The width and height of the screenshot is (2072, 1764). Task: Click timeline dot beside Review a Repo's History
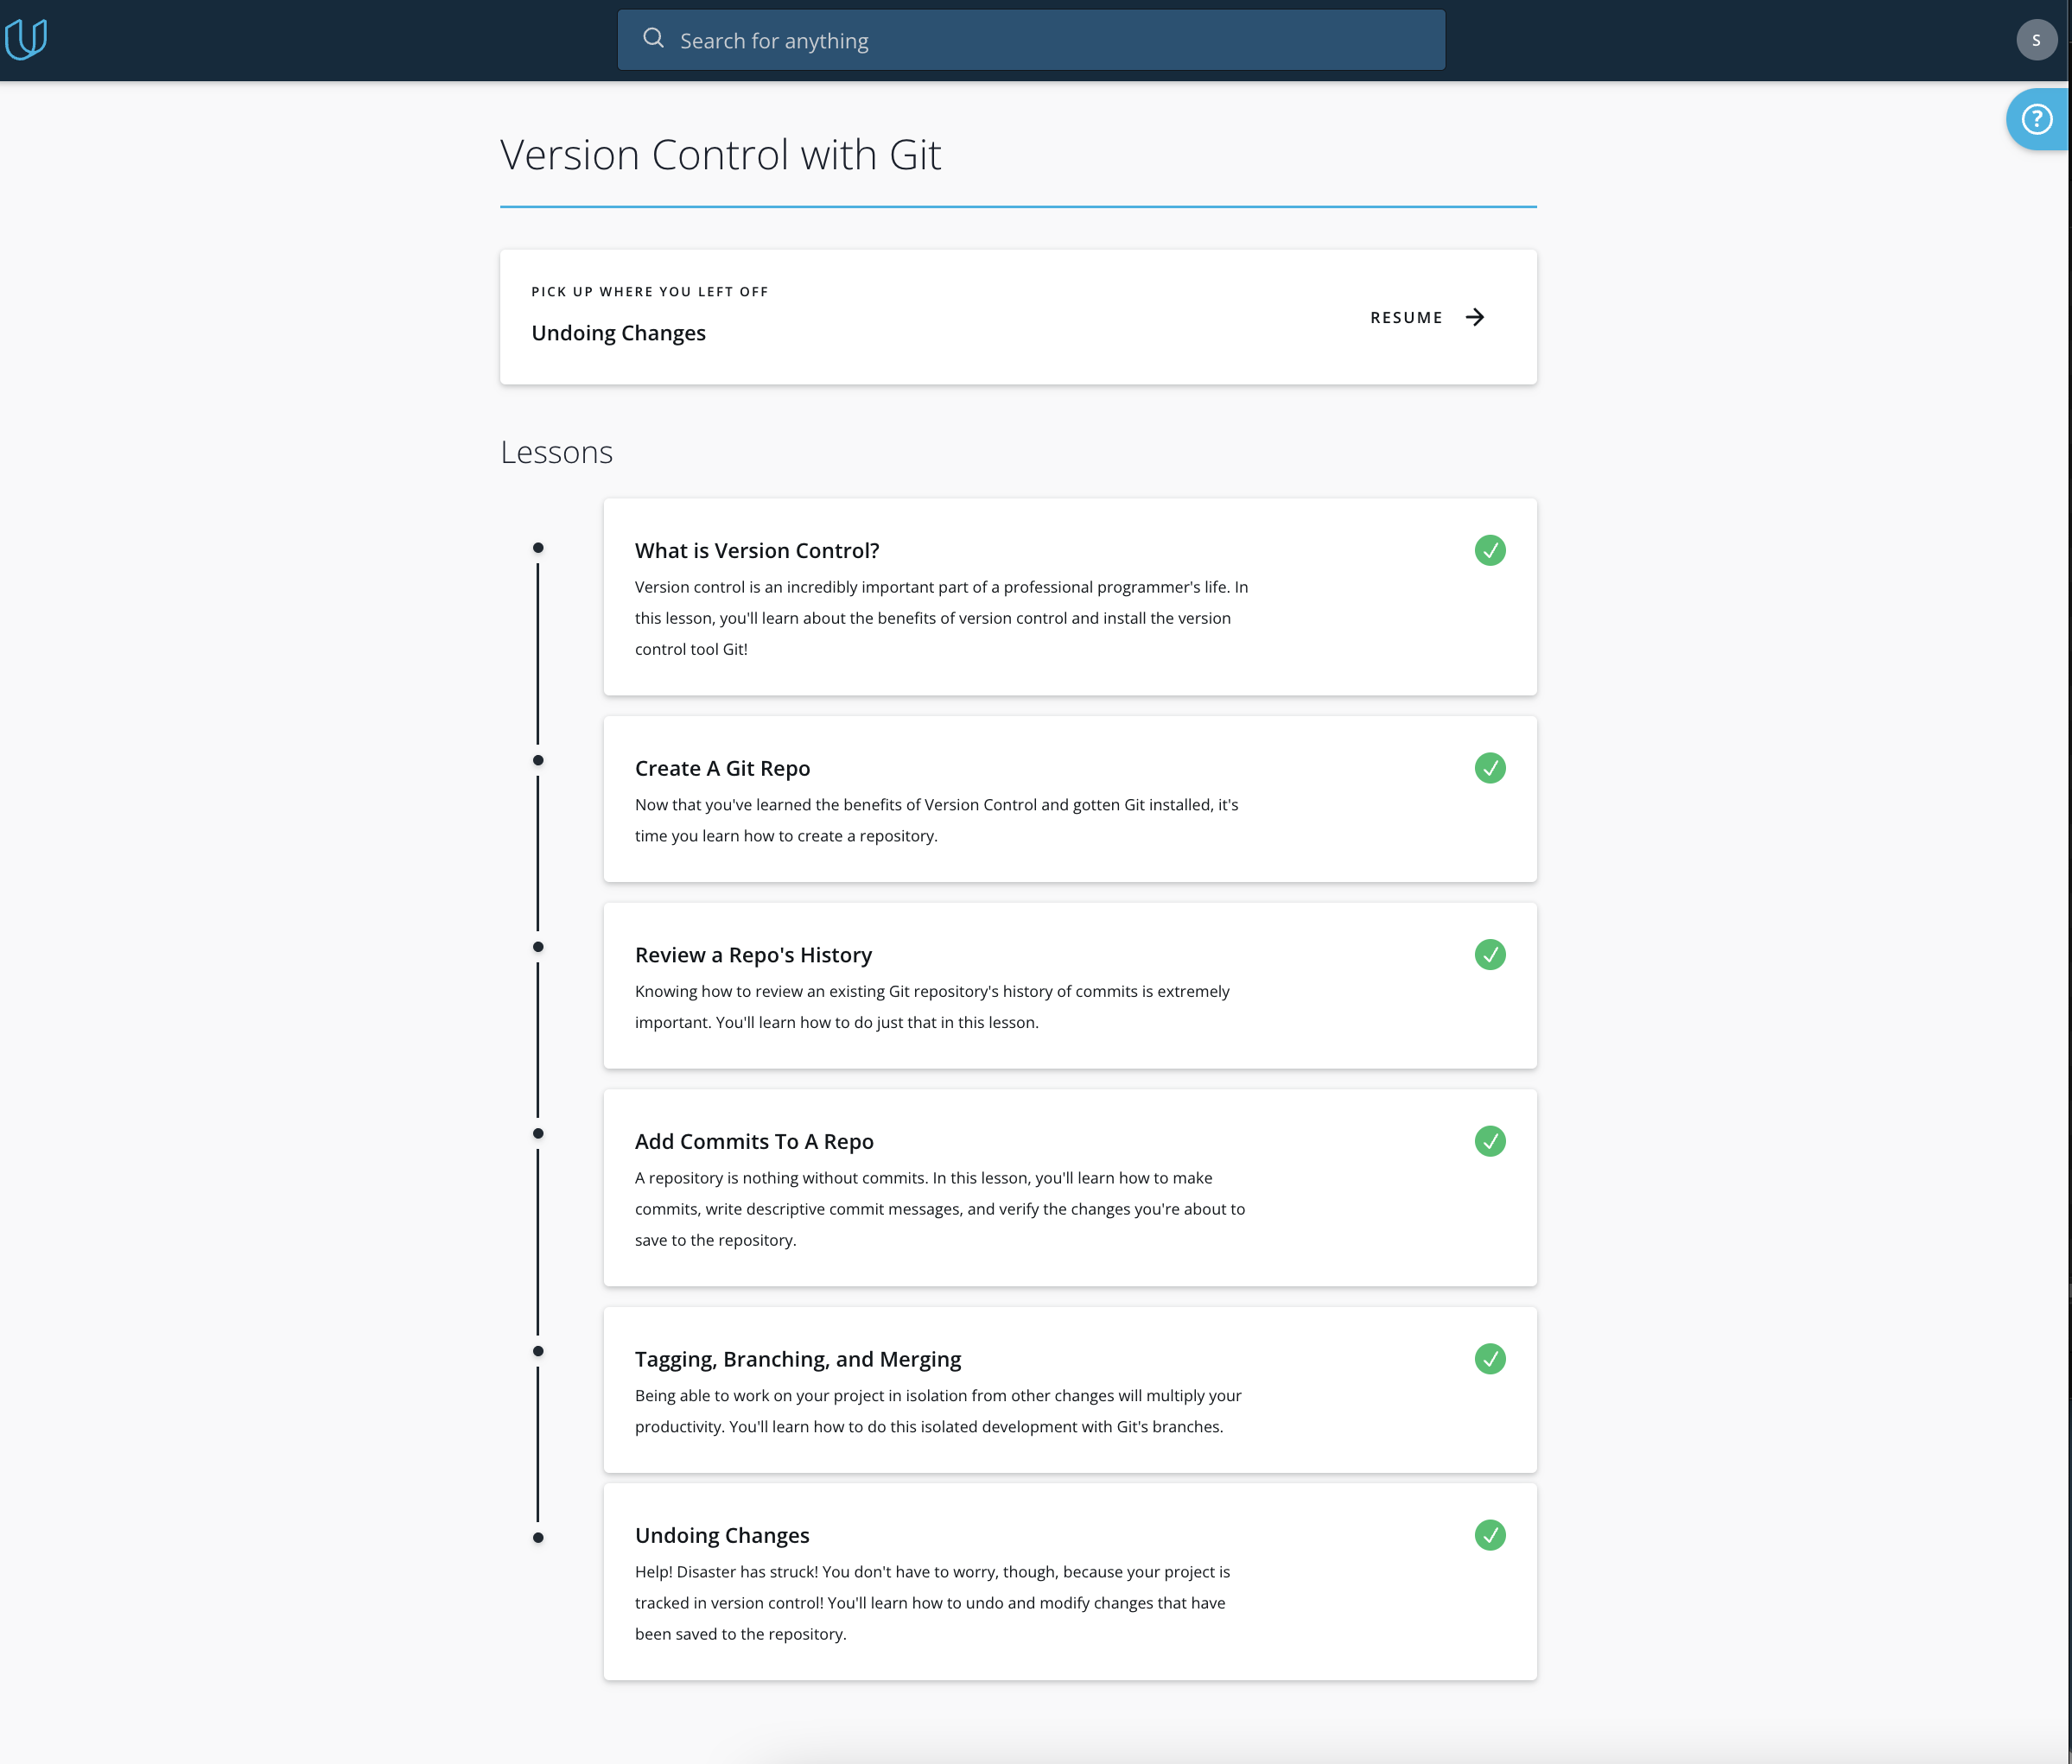pyautogui.click(x=538, y=947)
